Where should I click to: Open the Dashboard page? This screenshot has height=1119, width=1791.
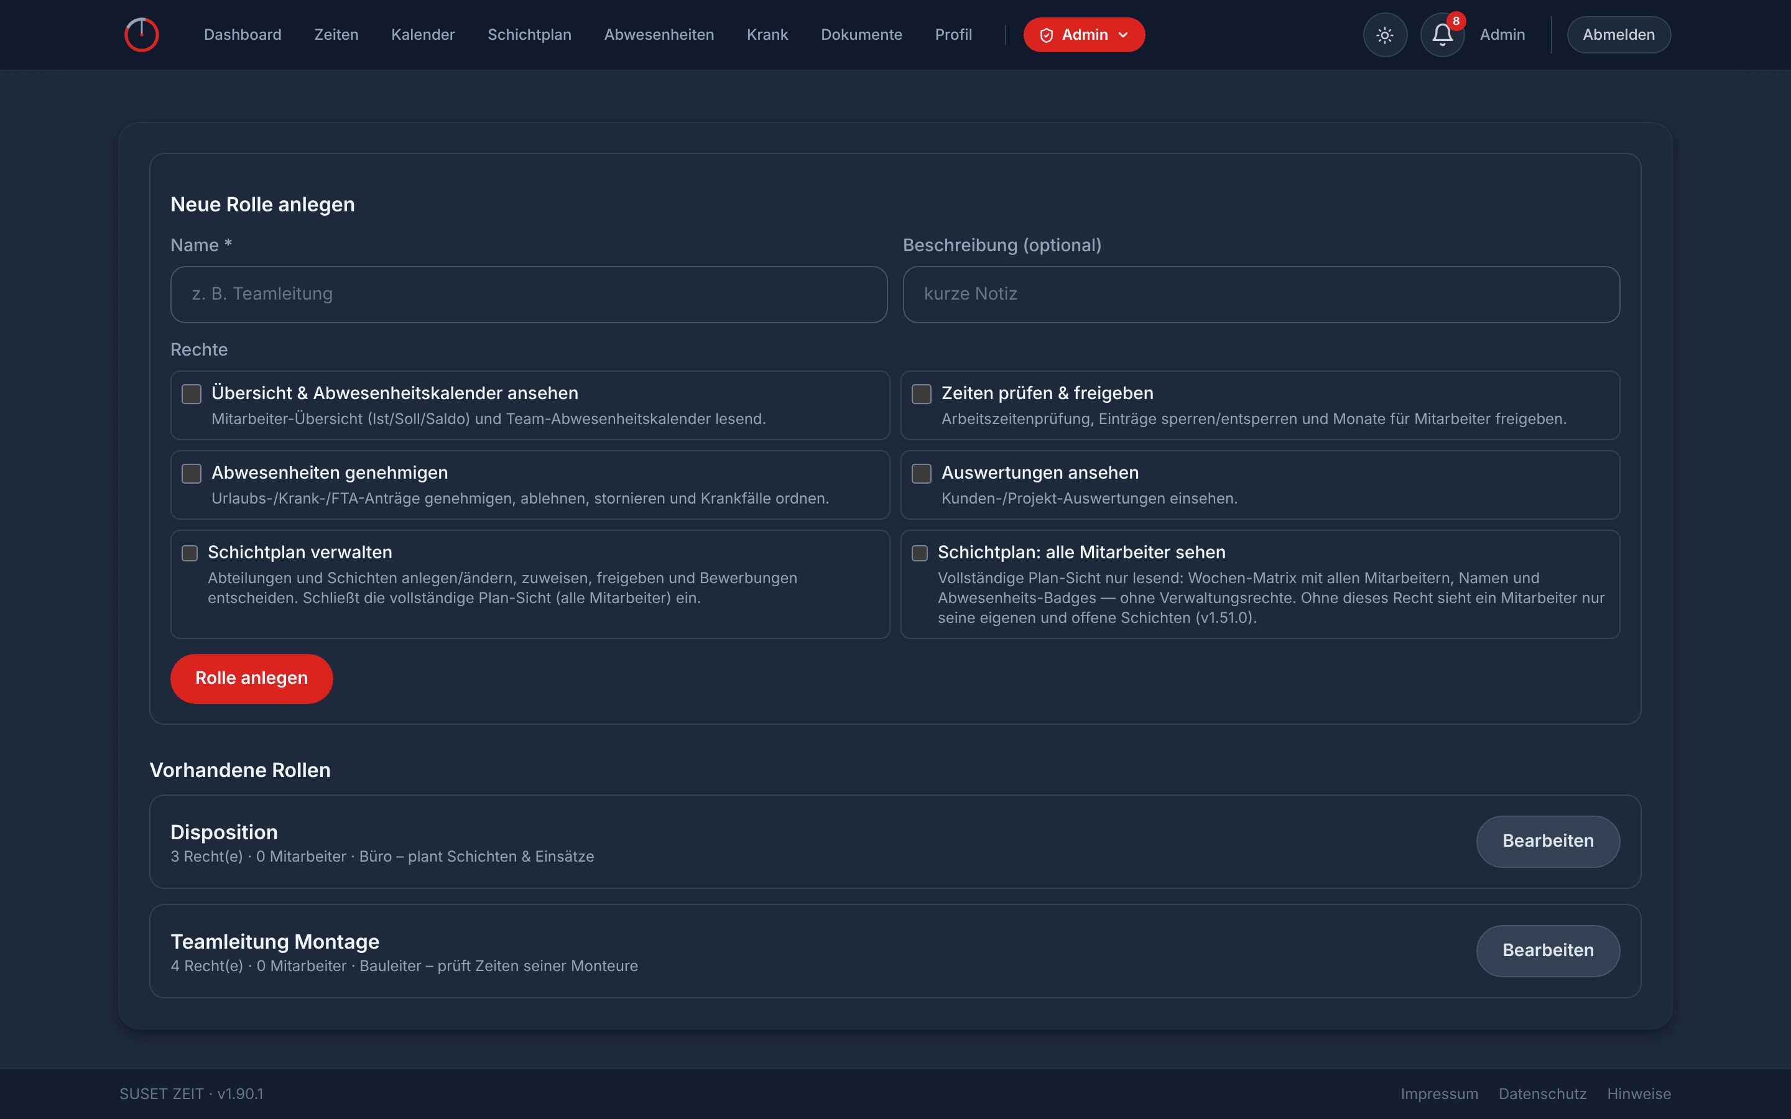[x=243, y=35]
